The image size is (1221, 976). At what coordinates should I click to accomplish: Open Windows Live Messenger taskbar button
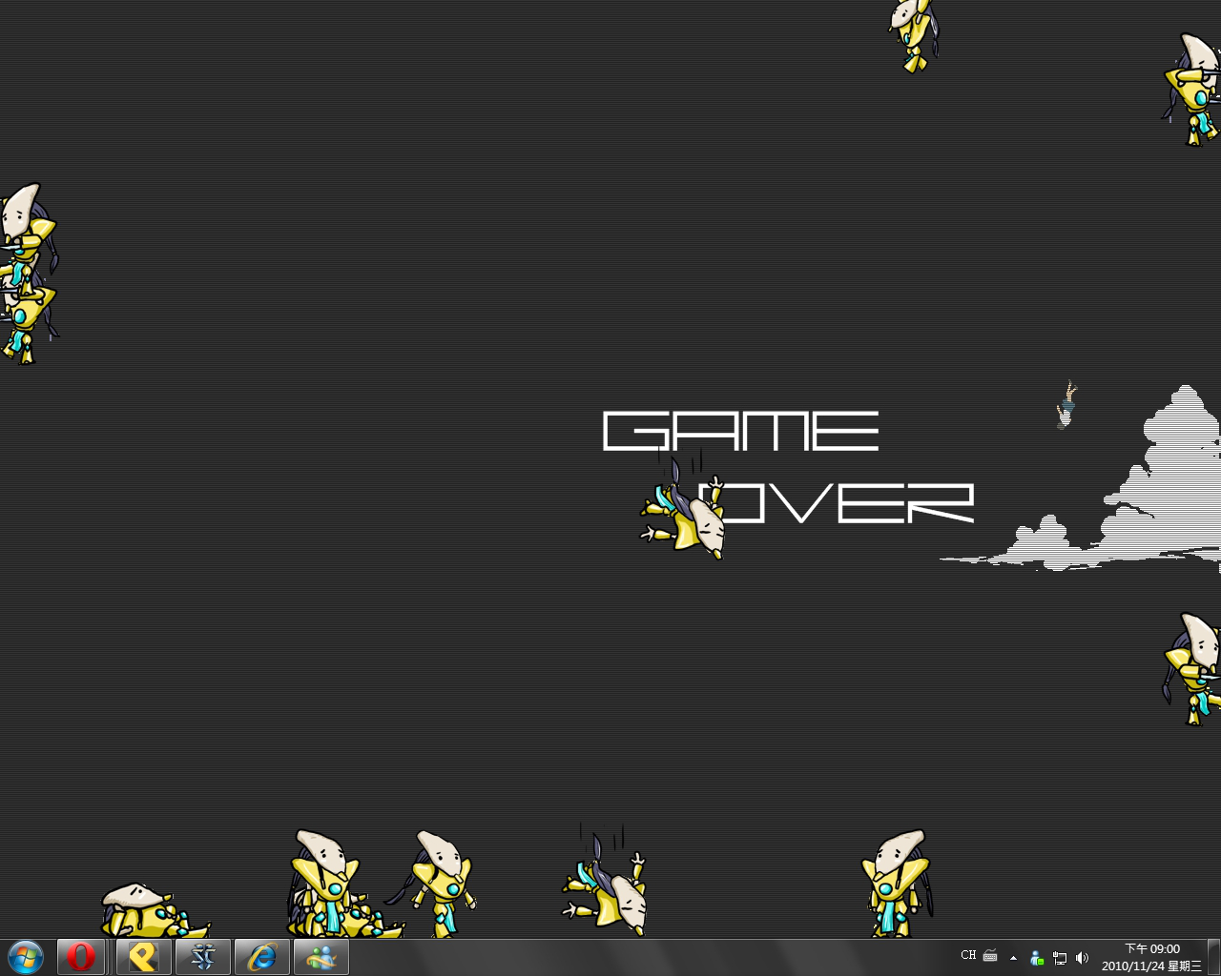point(321,957)
